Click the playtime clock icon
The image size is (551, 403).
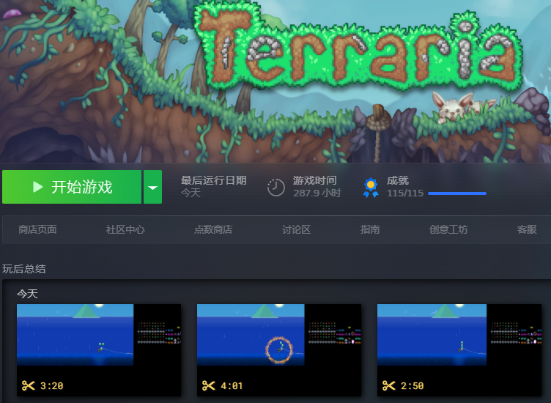pyautogui.click(x=275, y=188)
